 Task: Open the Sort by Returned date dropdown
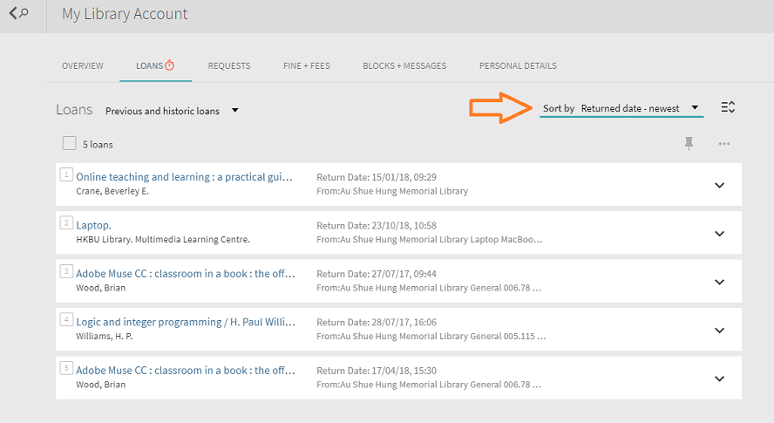621,108
